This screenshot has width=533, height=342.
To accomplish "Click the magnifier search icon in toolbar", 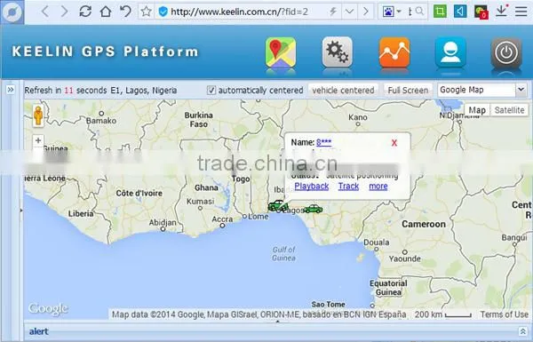I will click(x=420, y=12).
